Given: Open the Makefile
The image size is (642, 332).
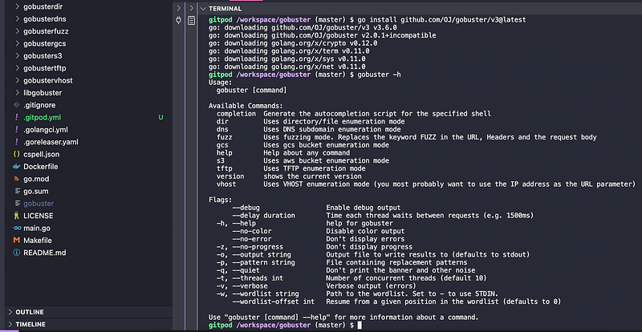Looking at the screenshot, I should [37, 241].
